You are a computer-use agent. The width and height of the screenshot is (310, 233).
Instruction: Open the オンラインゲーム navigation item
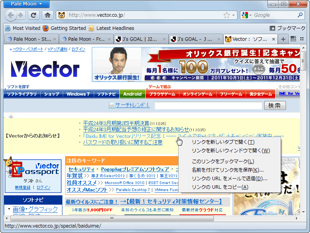pos(198,94)
